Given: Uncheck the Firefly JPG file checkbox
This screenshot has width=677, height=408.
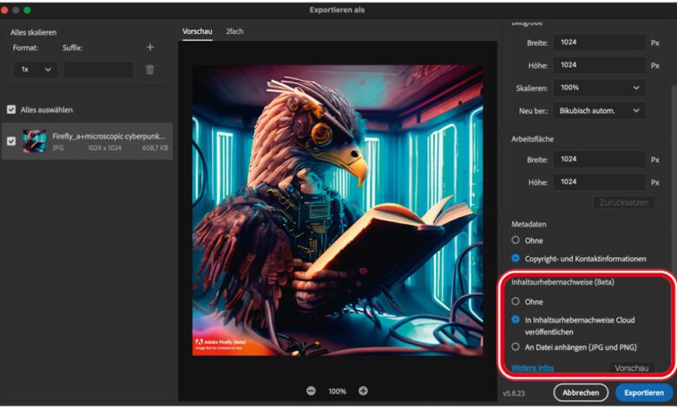Looking at the screenshot, I should pyautogui.click(x=11, y=141).
